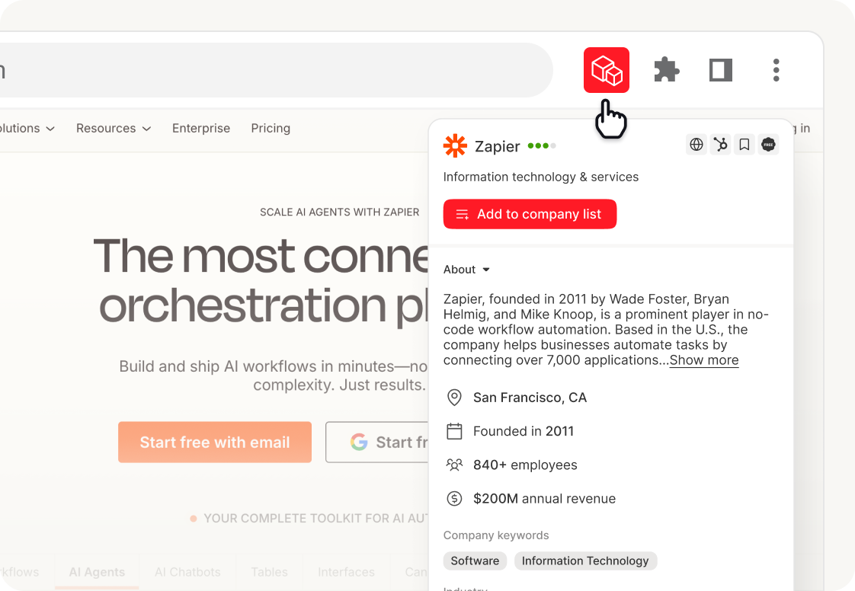This screenshot has width=855, height=591.
Task: Select the Software keyword tag
Action: (475, 561)
